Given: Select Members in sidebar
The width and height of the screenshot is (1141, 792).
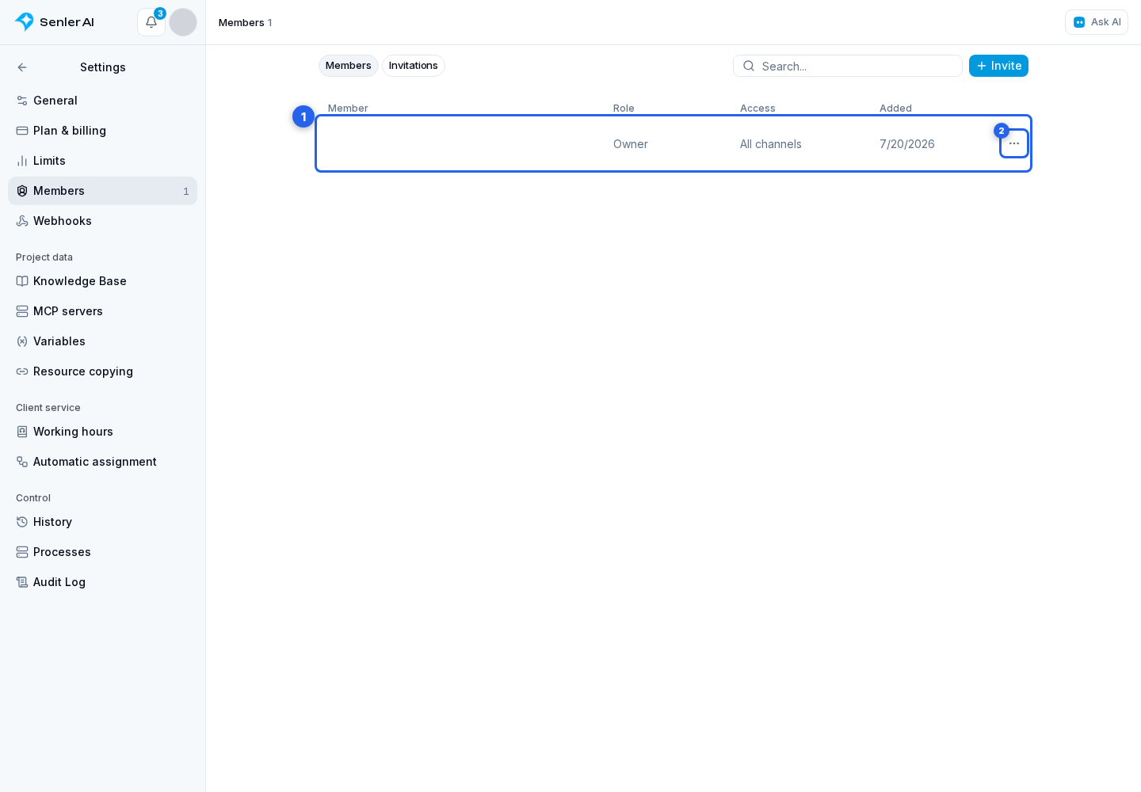Looking at the screenshot, I should coord(102,191).
